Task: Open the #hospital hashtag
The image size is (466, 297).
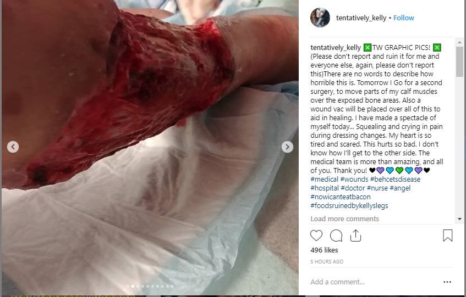Action: click(x=325, y=188)
